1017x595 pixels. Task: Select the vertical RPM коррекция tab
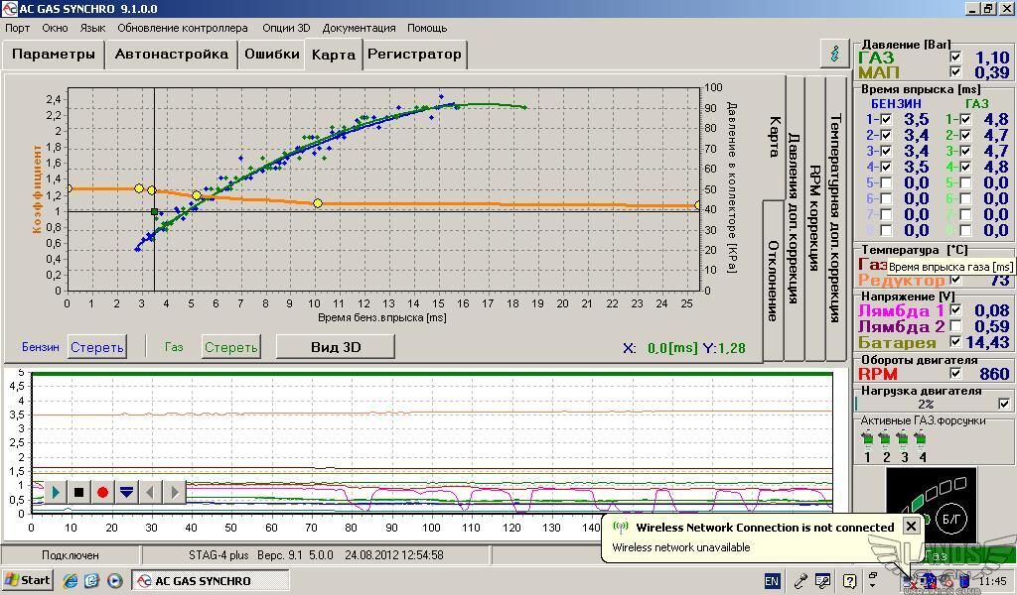tap(814, 218)
